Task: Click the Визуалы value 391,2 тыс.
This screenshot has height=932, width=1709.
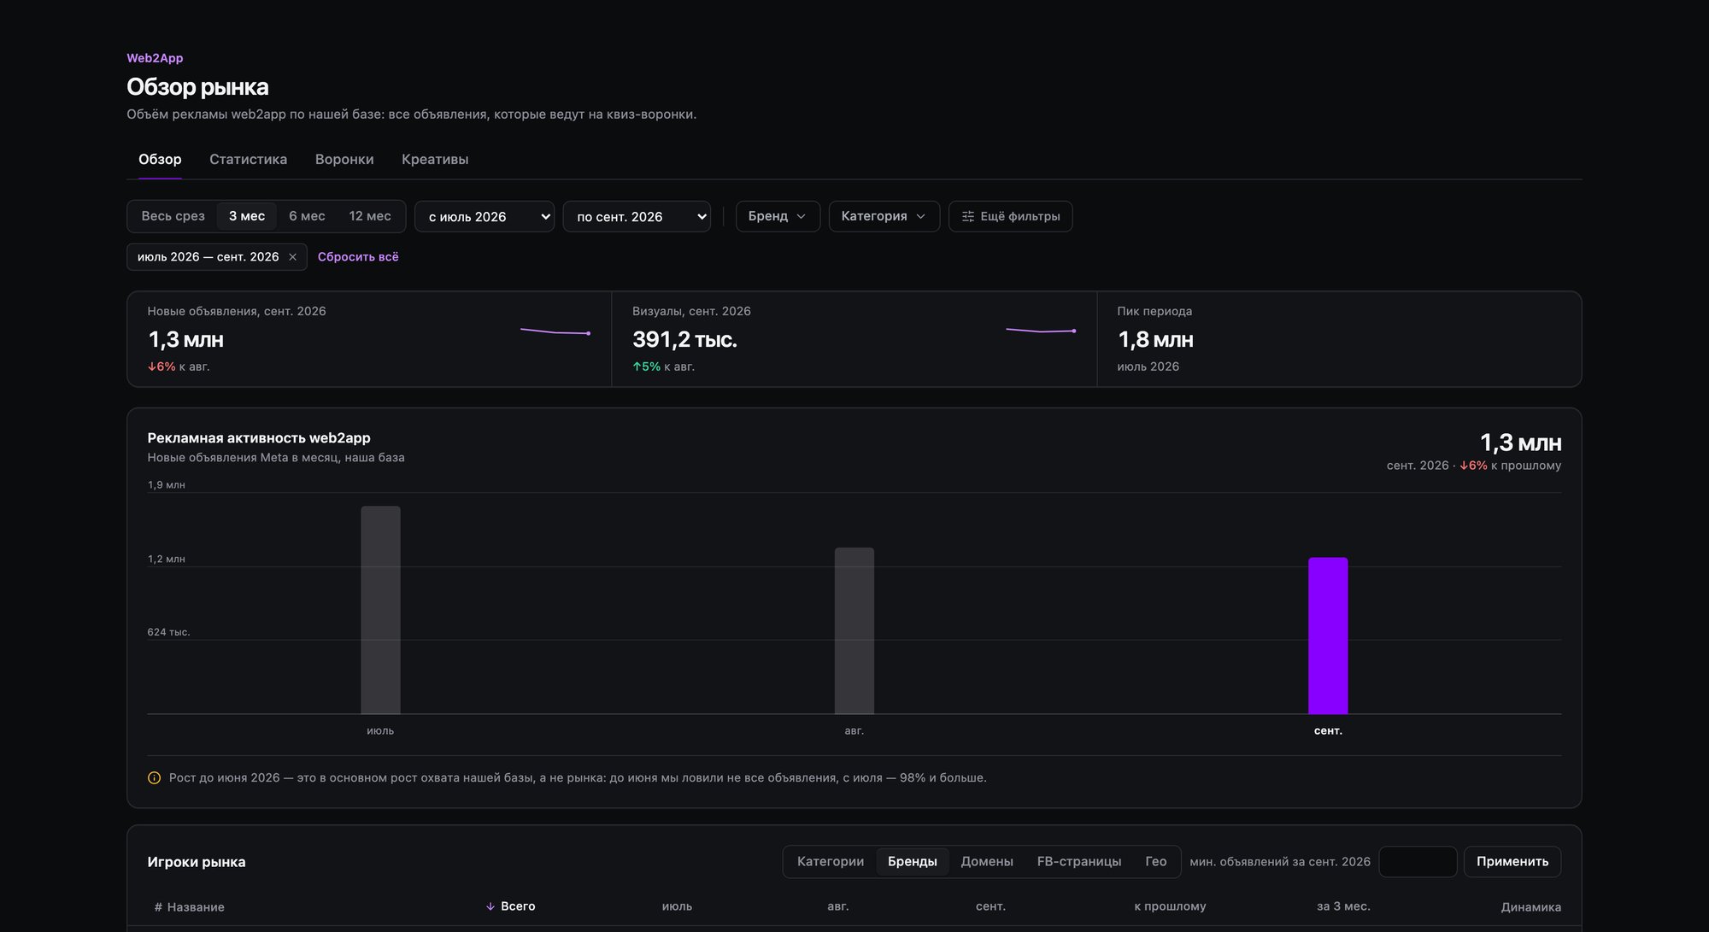Action: pos(684,340)
